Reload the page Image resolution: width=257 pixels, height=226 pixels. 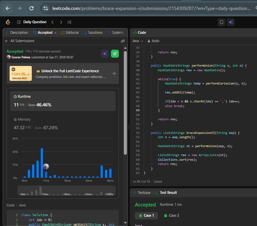point(31,8)
